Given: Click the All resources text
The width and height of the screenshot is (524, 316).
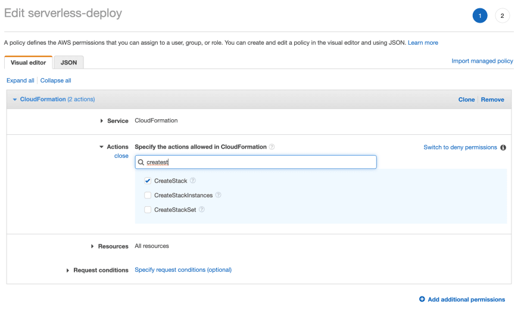Looking at the screenshot, I should (152, 246).
